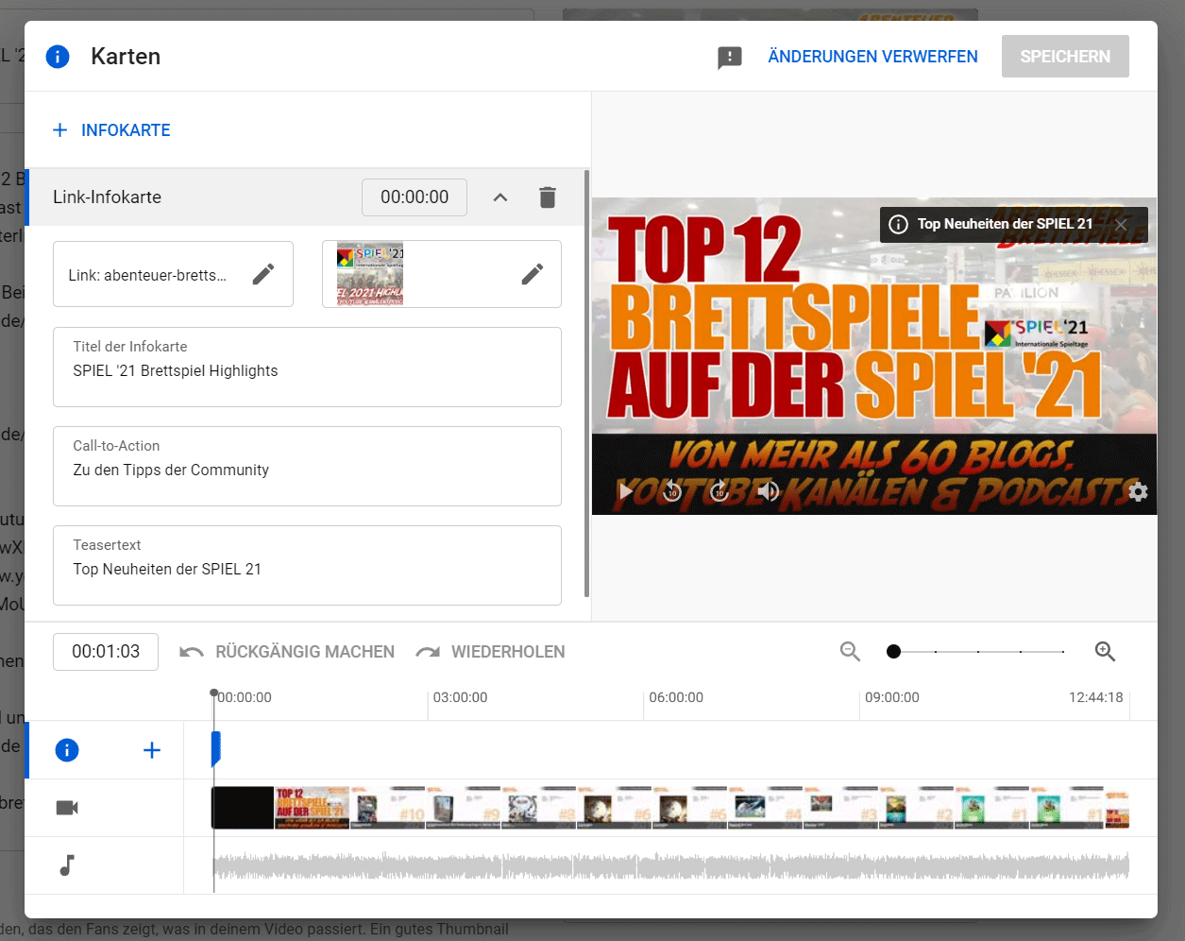The width and height of the screenshot is (1185, 941).
Task: Collapse the Link-Infokarte panel chevron
Action: pos(500,197)
